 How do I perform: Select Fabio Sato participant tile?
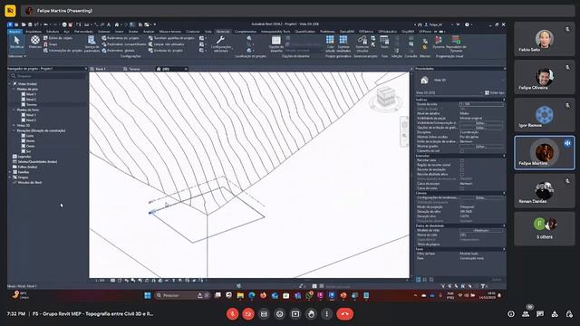click(x=545, y=39)
